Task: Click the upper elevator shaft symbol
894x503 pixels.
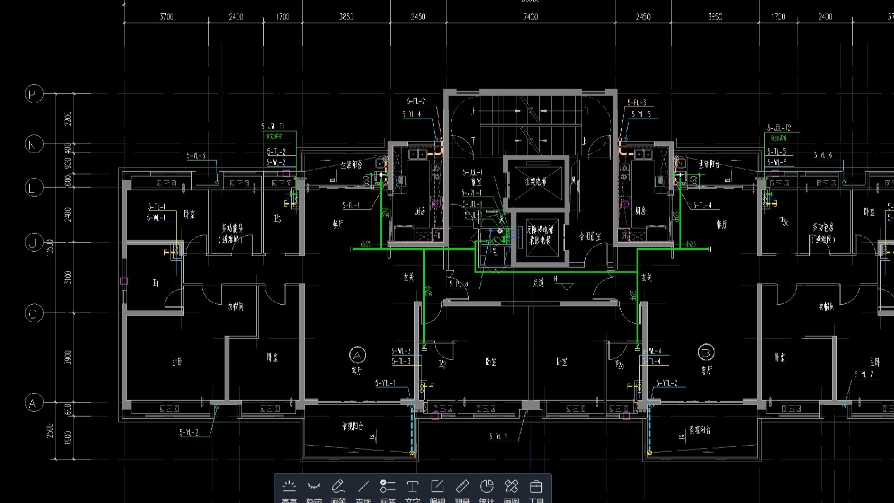Action: point(536,182)
